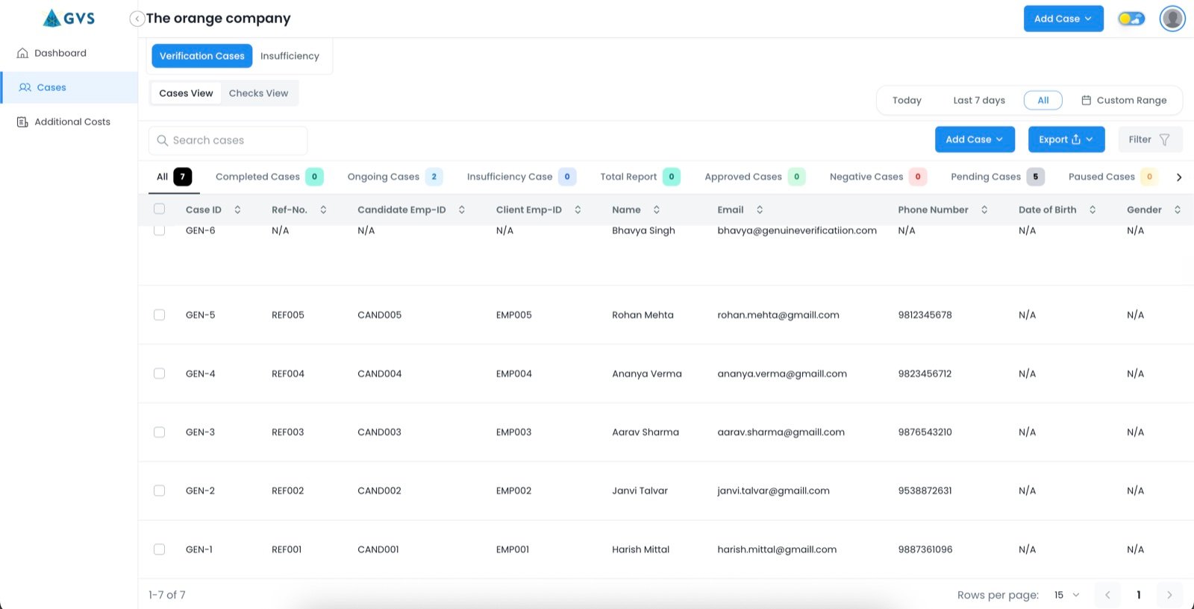Sort by Candidate Emp-ID arrows
Screen dimensions: 1194x609
click(462, 209)
